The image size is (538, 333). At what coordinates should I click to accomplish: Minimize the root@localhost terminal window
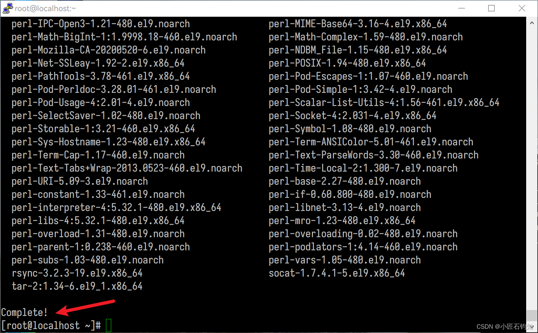tap(462, 8)
